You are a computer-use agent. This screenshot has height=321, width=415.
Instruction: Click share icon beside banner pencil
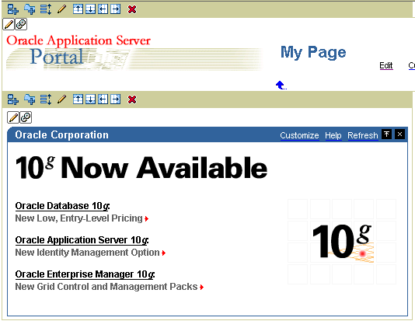21,24
